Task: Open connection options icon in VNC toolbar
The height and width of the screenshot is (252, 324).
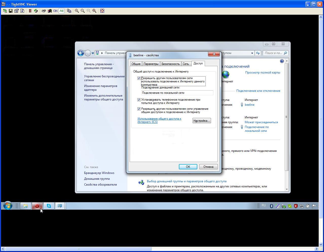Action: [16, 11]
